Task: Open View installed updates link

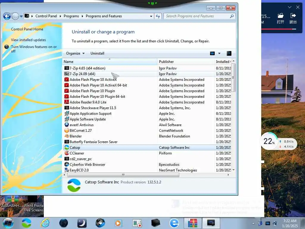Action: (28, 40)
